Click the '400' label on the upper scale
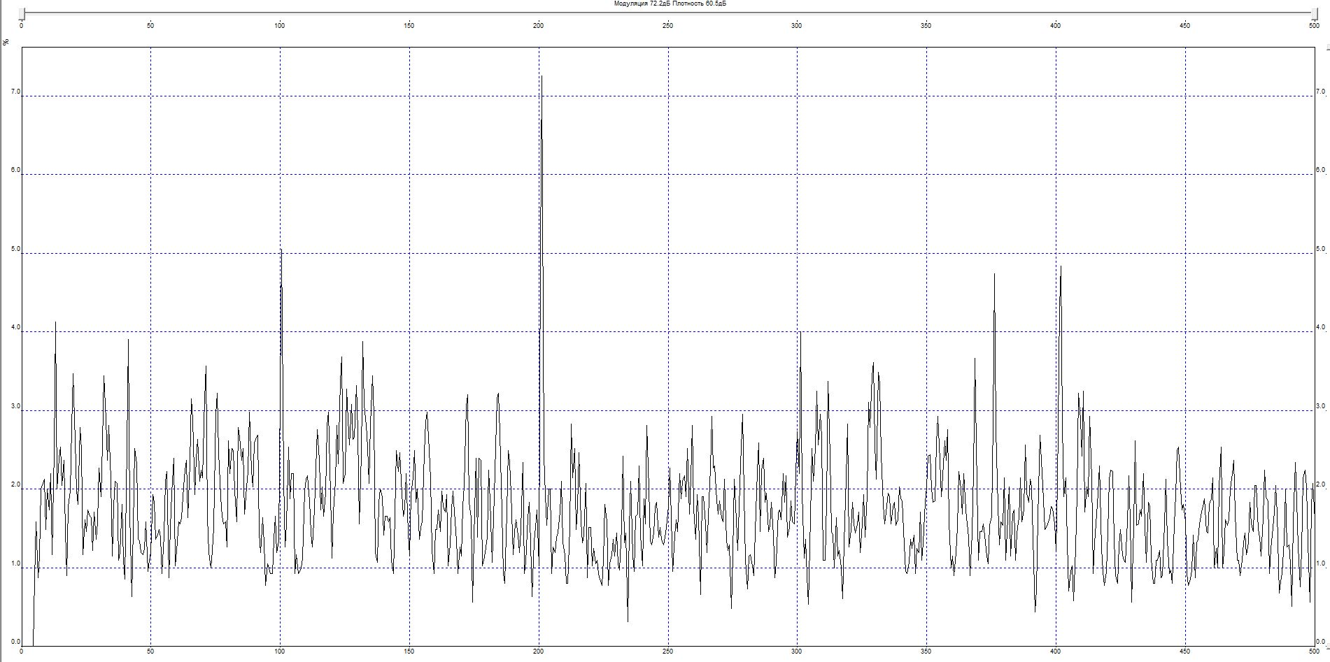 (x=1056, y=26)
